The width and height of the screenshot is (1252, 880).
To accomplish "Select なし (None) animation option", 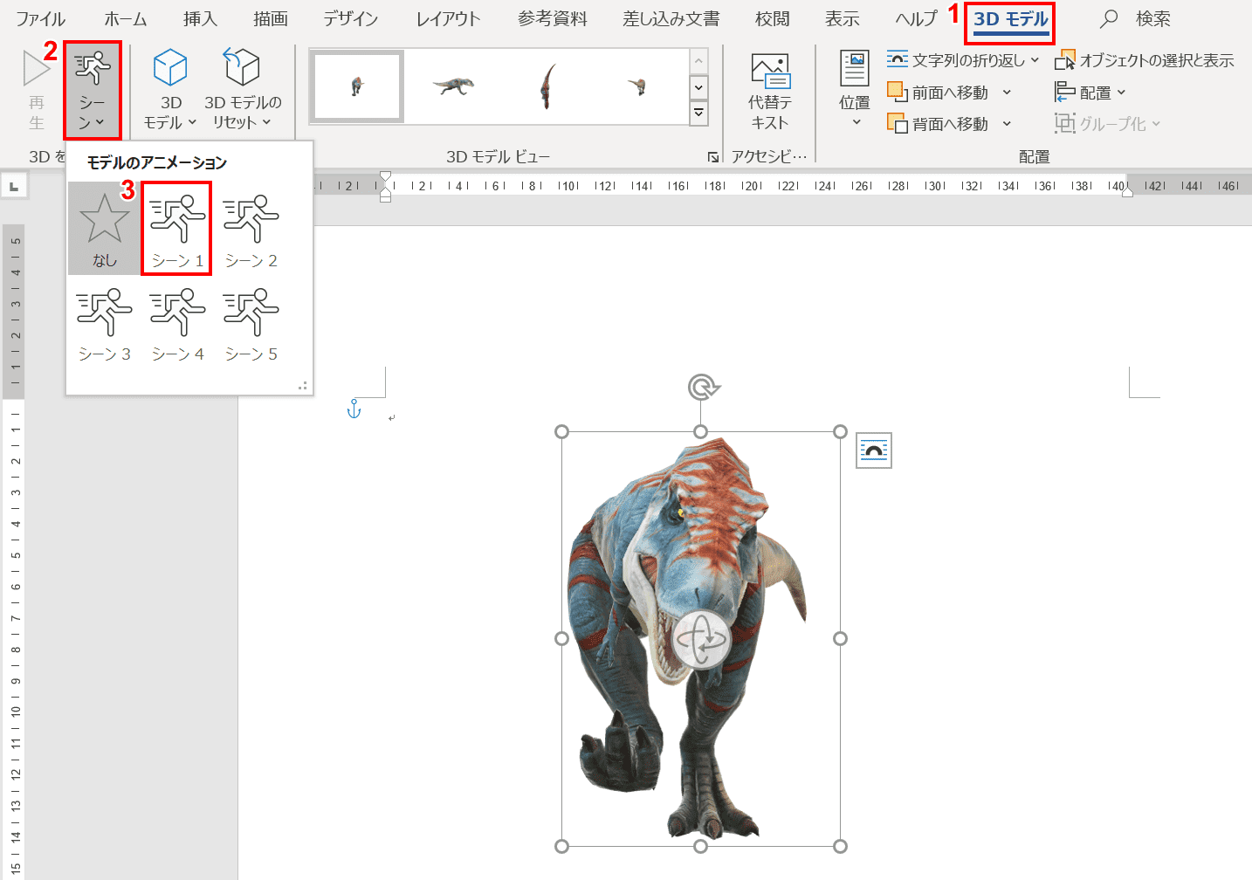I will [x=104, y=229].
